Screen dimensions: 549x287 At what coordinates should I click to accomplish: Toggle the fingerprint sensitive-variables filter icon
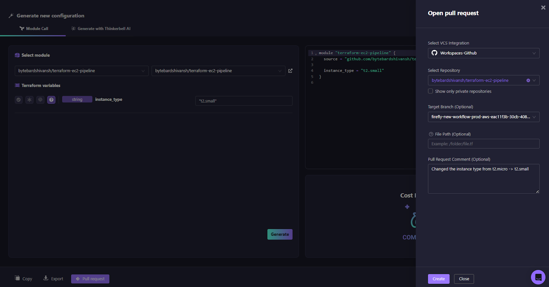pos(40,100)
